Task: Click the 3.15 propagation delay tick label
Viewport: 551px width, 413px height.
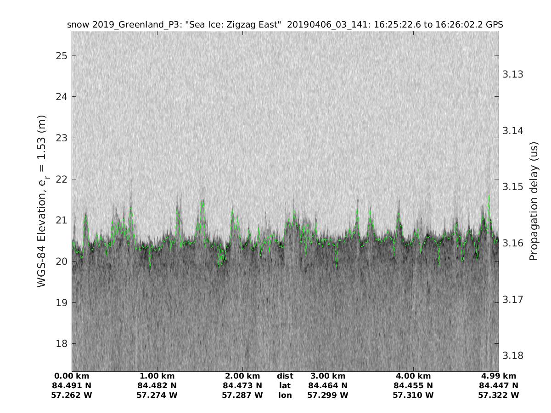Action: coord(513,187)
